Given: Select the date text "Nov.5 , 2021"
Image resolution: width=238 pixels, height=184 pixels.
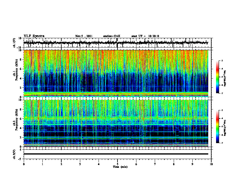Looking at the screenshot, I should tap(84, 36).
